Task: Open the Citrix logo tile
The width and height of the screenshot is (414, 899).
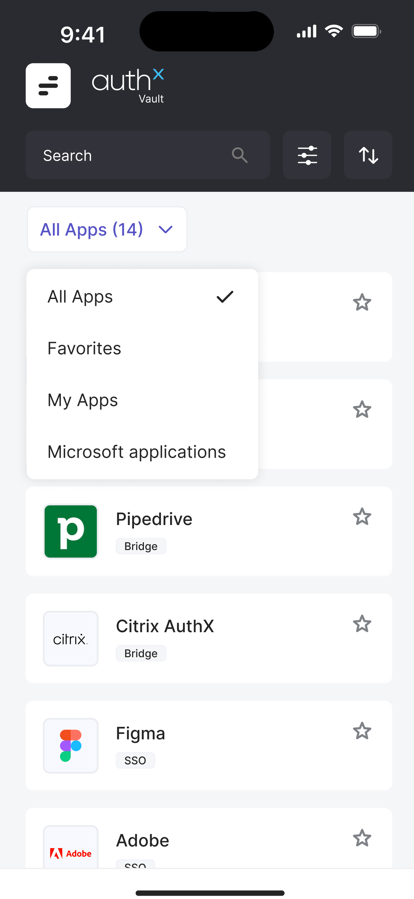Action: (71, 638)
